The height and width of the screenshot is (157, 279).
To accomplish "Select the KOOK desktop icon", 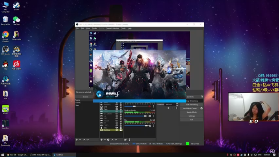I will click(x=5, y=109).
